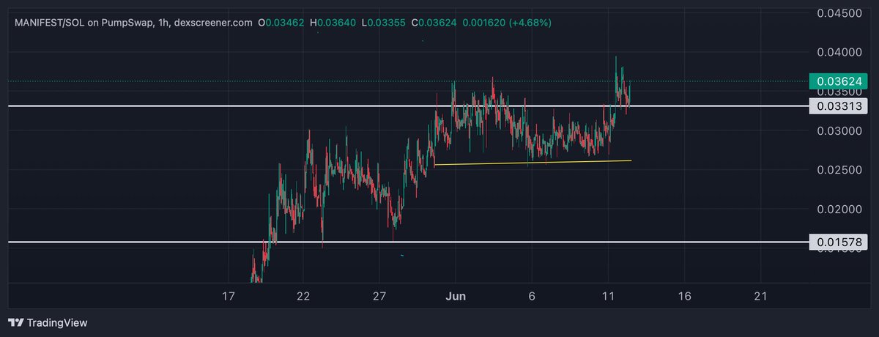Click the 21 date axis label
Viewport: 879px width, 337px height.
coord(760,296)
